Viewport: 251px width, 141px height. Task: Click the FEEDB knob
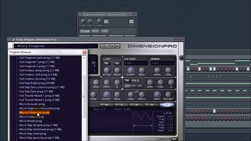(93, 94)
